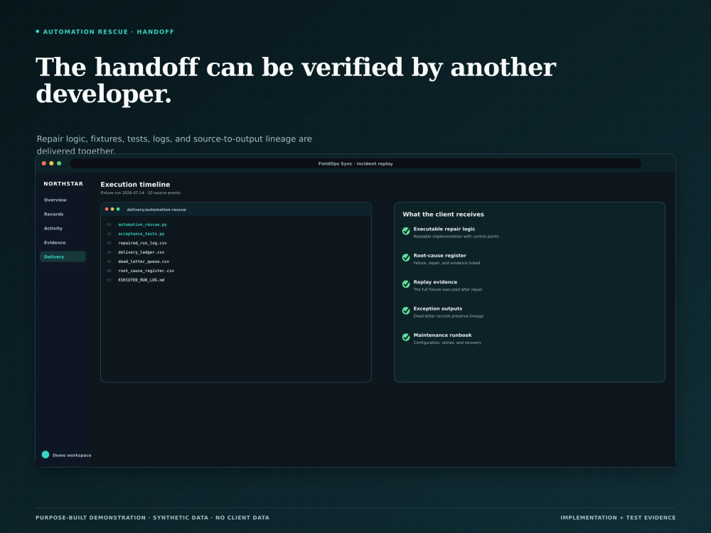Screen dimensions: 711x533
Task: Click the green dot in the delivery/automation-rescue panel
Action: 118,209
